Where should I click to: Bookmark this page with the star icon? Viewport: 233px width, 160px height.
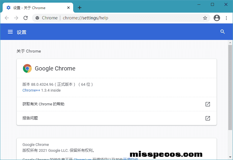(x=205, y=18)
